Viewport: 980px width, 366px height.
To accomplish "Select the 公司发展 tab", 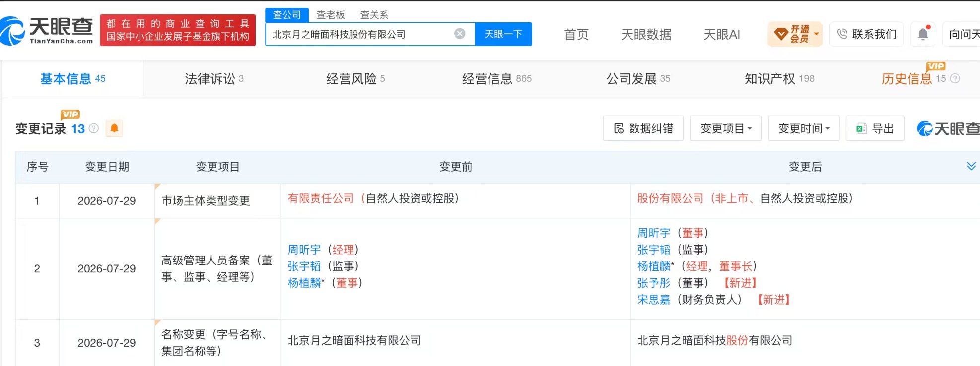I will 638,79.
